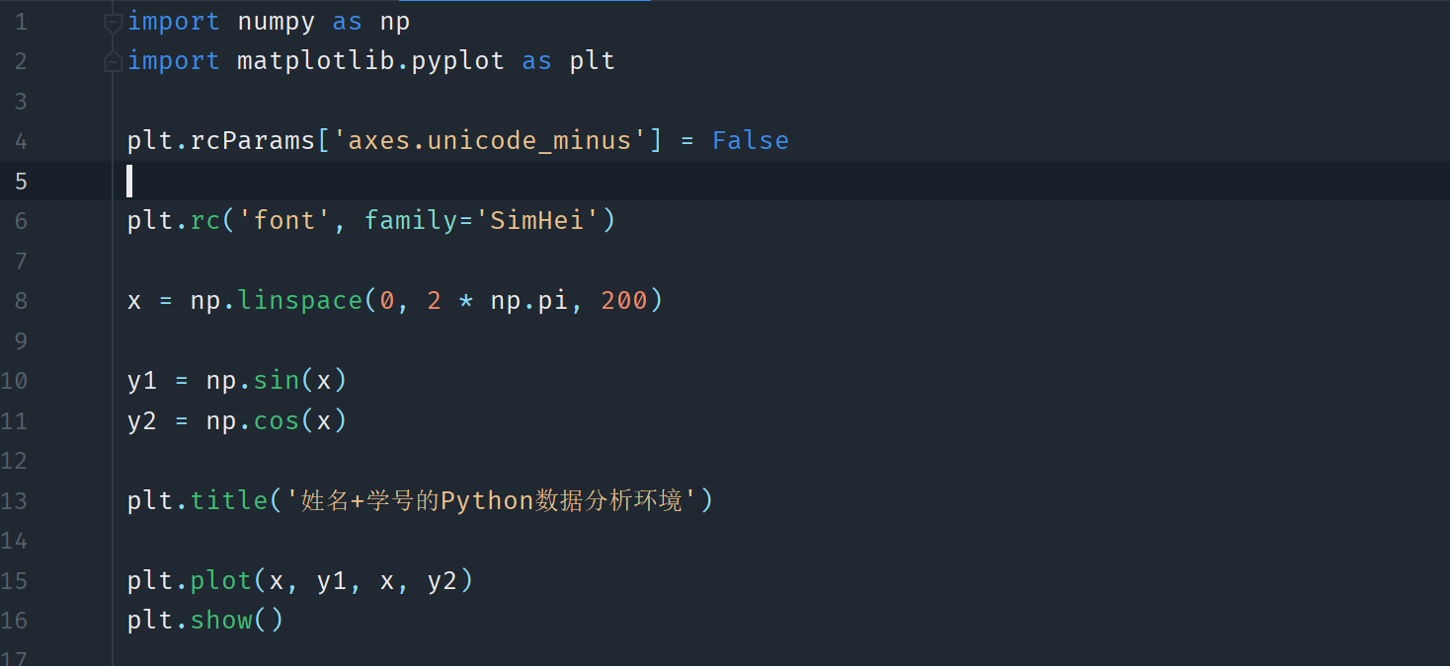Click the fold end marker on line 2

114,62
